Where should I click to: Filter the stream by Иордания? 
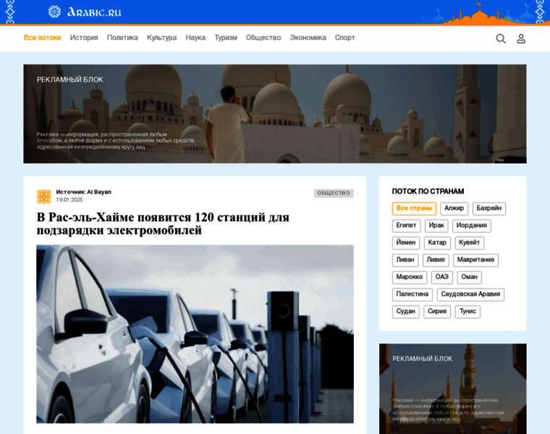tap(471, 226)
